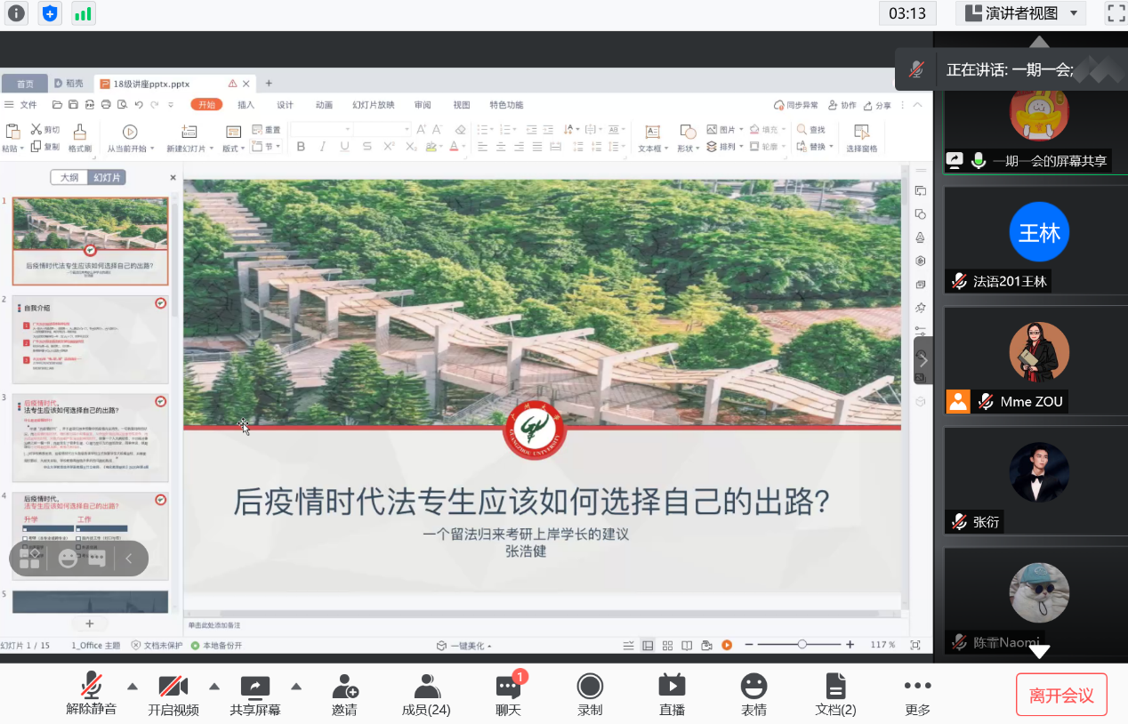Click the 共享屏幕 button
This screenshot has height=724, width=1128.
pyautogui.click(x=255, y=694)
